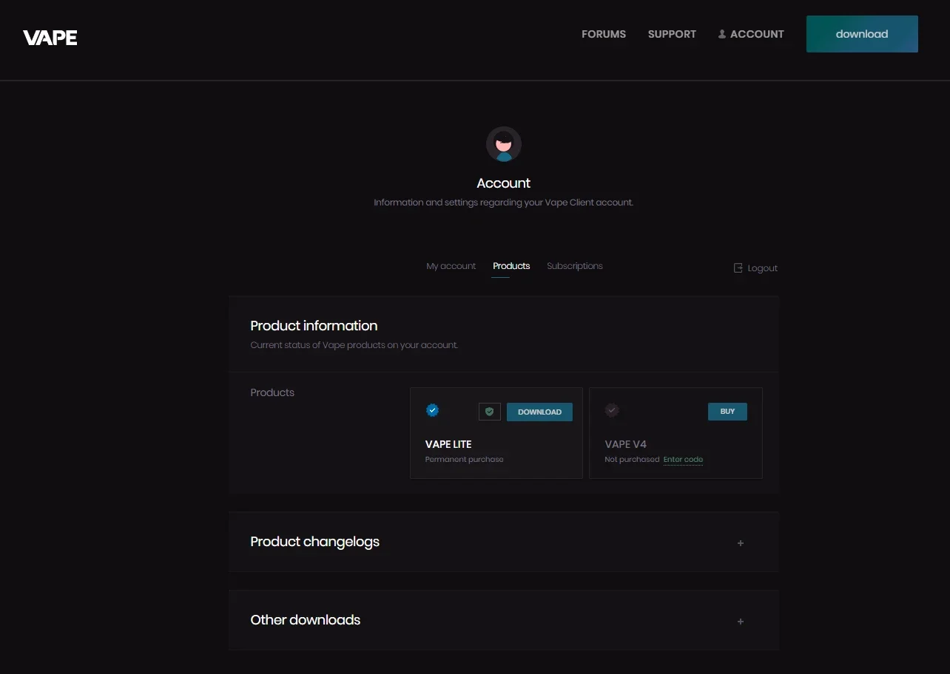This screenshot has width=950, height=674.
Task: Click plus icon next to Product changelogs
Action: 741,543
